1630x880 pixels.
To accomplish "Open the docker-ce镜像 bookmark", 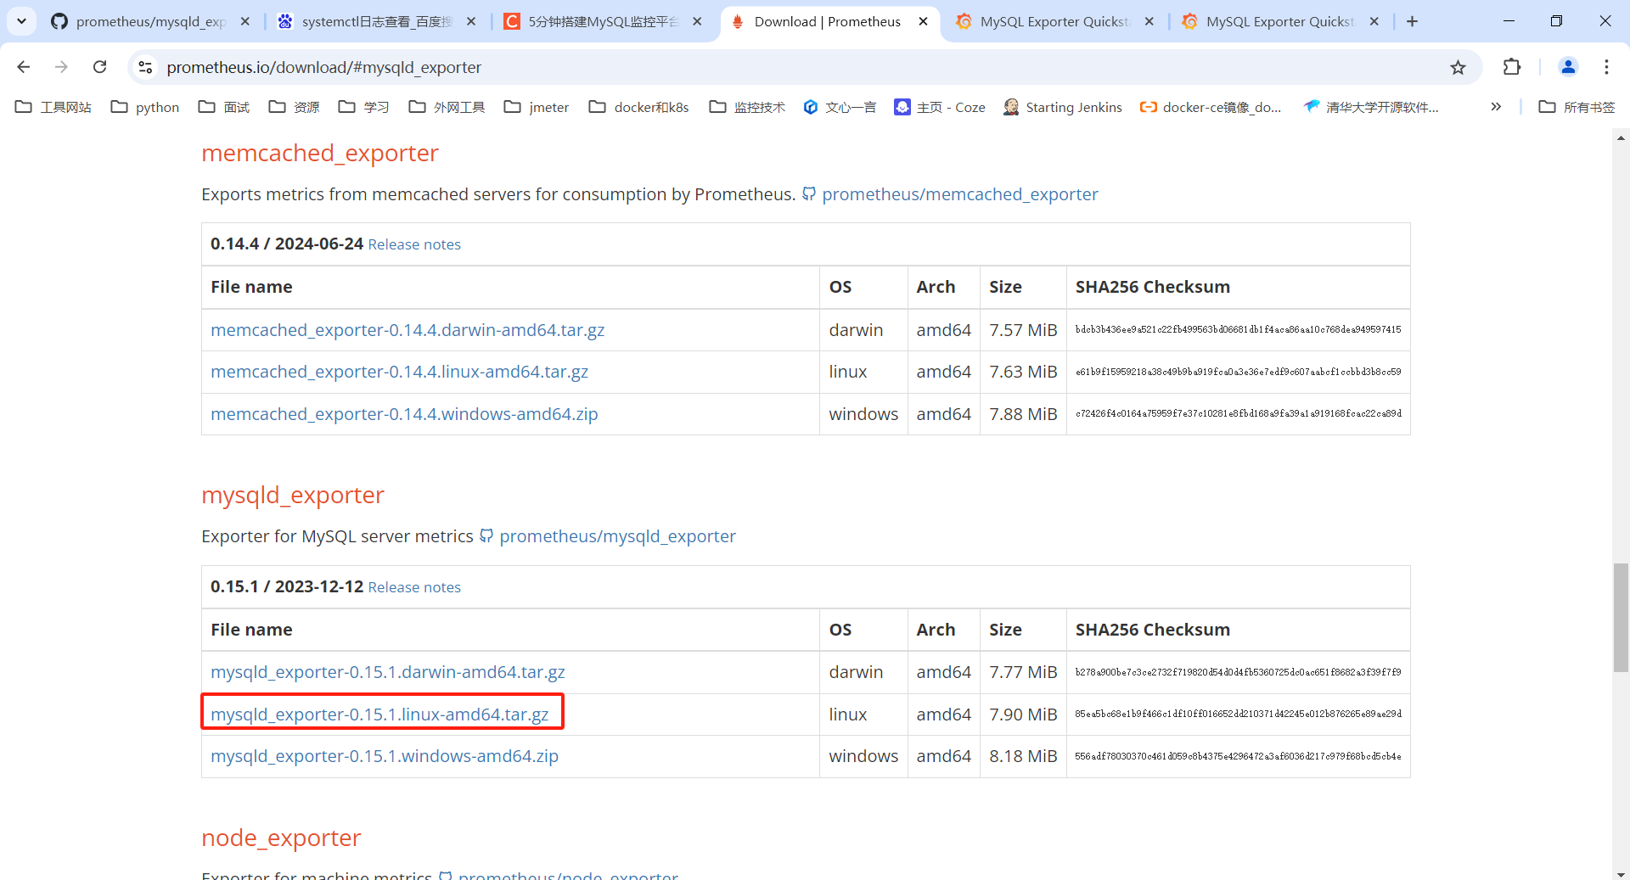I will pos(1211,107).
